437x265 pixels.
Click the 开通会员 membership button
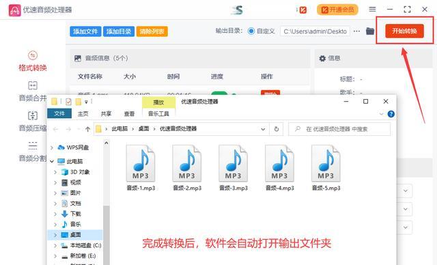pos(337,10)
